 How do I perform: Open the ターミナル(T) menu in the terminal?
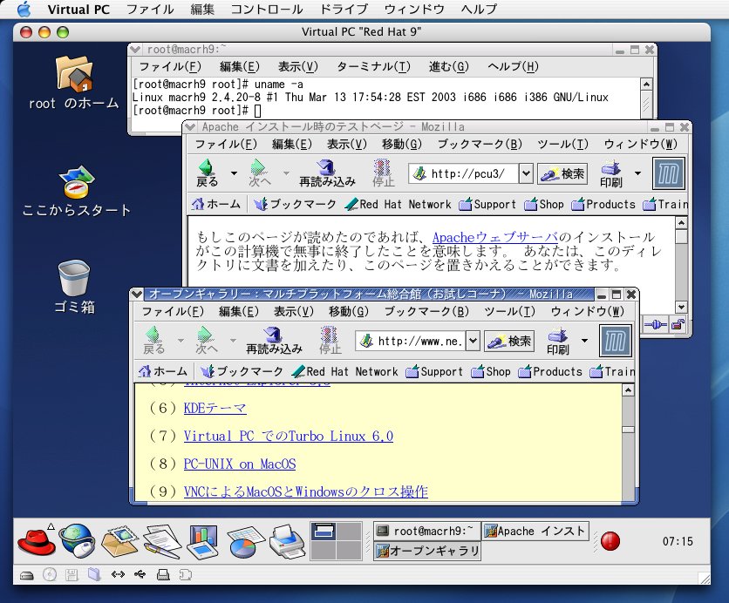[x=373, y=66]
